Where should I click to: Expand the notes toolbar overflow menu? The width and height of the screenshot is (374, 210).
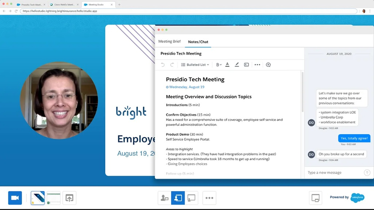pos(257,65)
